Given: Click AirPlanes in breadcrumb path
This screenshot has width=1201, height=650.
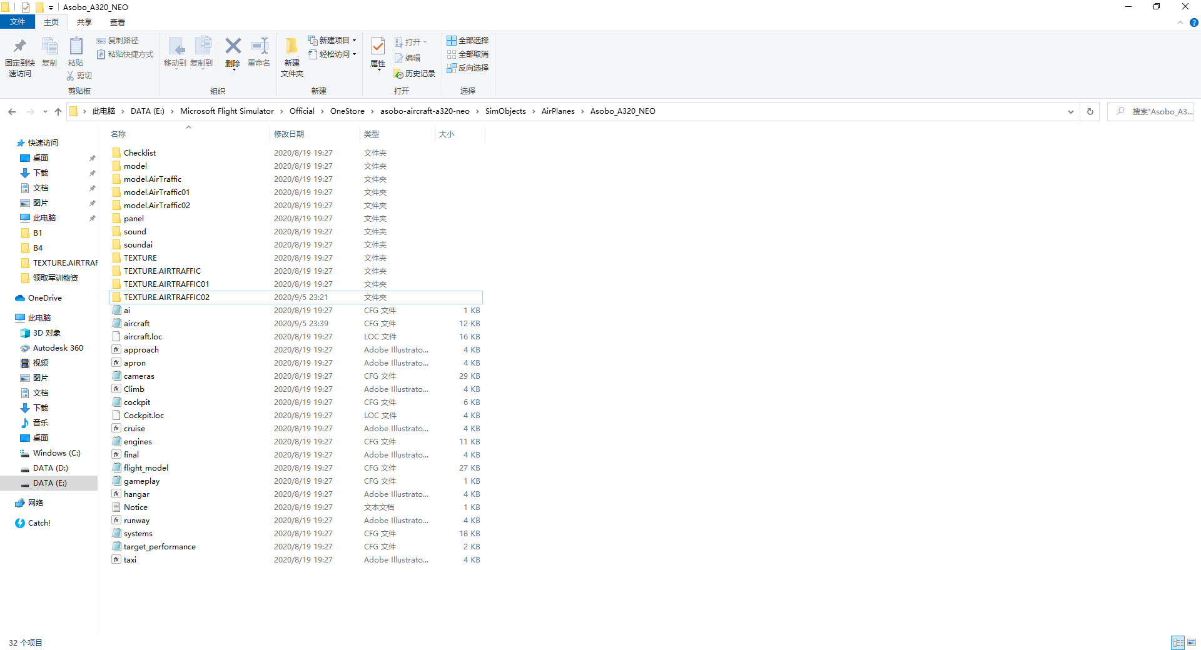Looking at the screenshot, I should tap(558, 111).
